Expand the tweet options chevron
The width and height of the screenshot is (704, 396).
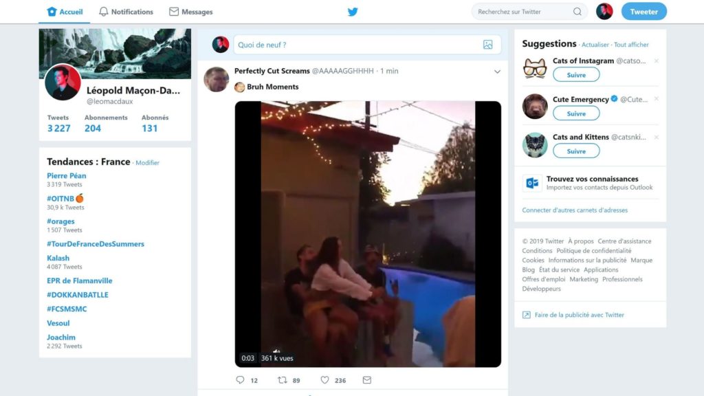497,71
